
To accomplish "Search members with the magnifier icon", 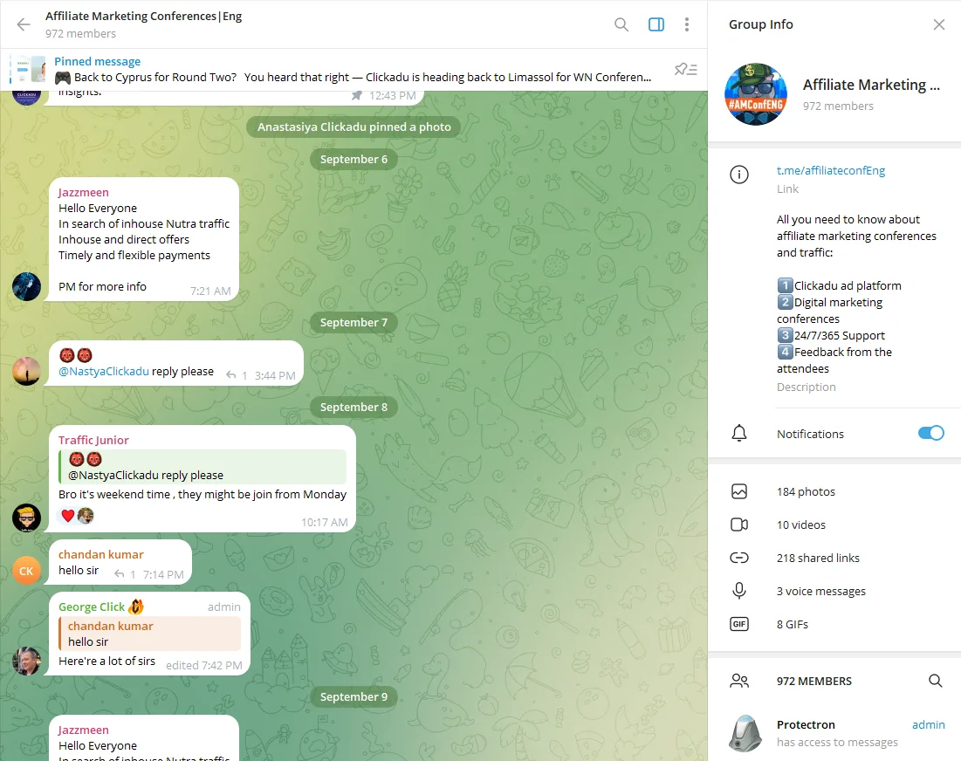I will point(936,681).
